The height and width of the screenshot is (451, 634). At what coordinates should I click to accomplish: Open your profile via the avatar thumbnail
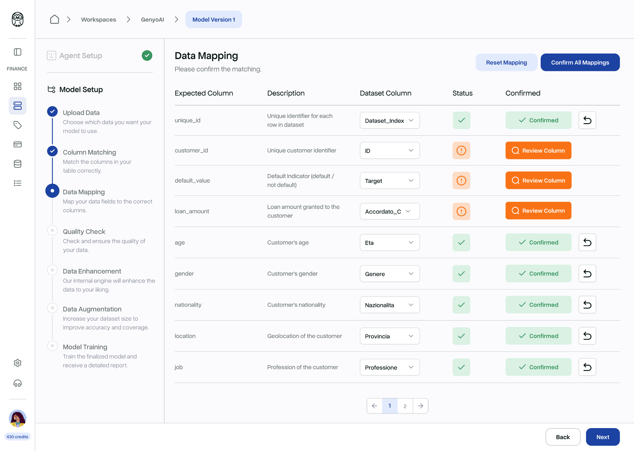[18, 418]
